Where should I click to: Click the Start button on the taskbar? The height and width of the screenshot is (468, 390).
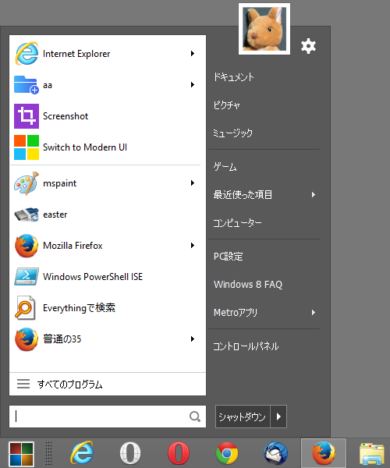tap(21, 454)
